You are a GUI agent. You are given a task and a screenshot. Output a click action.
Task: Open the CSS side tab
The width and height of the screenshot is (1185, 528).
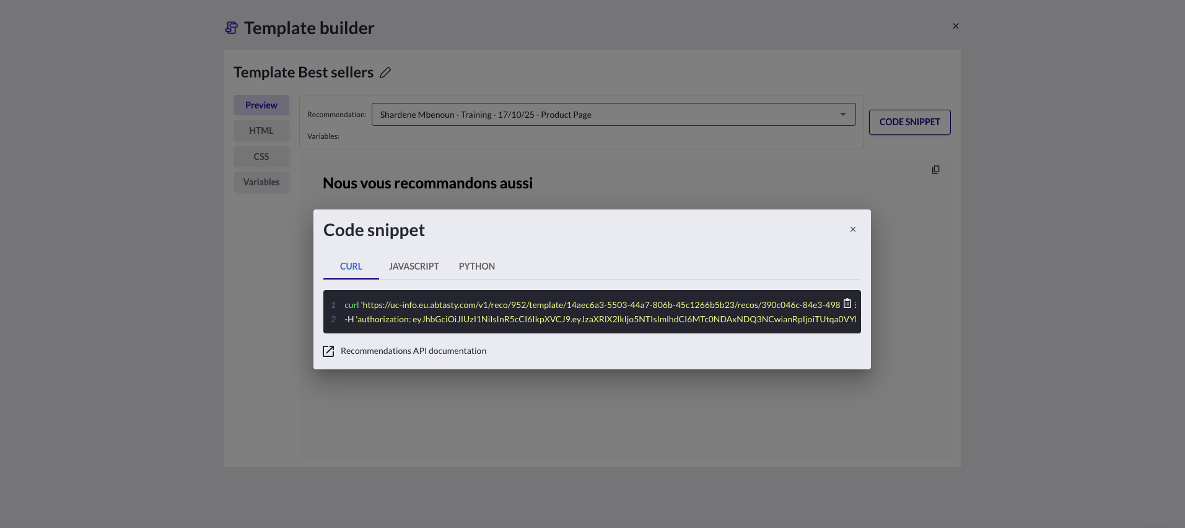click(x=261, y=157)
